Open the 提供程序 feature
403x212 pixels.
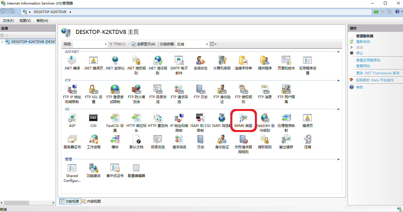tap(265, 63)
